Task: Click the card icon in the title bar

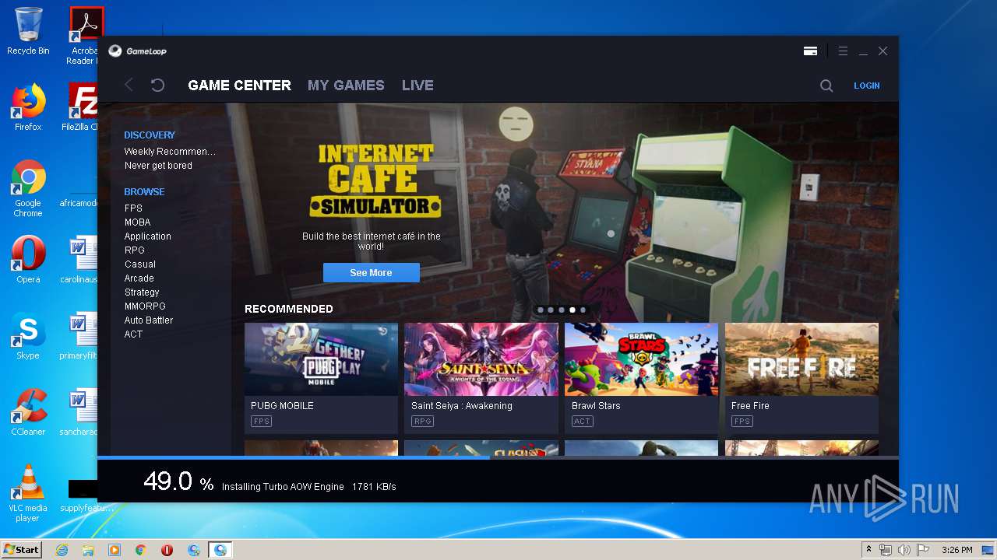Action: pos(810,51)
